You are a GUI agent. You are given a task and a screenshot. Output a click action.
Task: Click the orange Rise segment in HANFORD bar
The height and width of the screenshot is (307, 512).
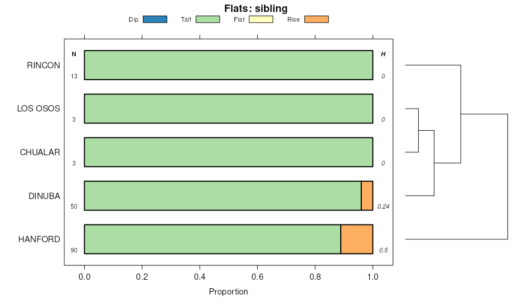[357, 239]
